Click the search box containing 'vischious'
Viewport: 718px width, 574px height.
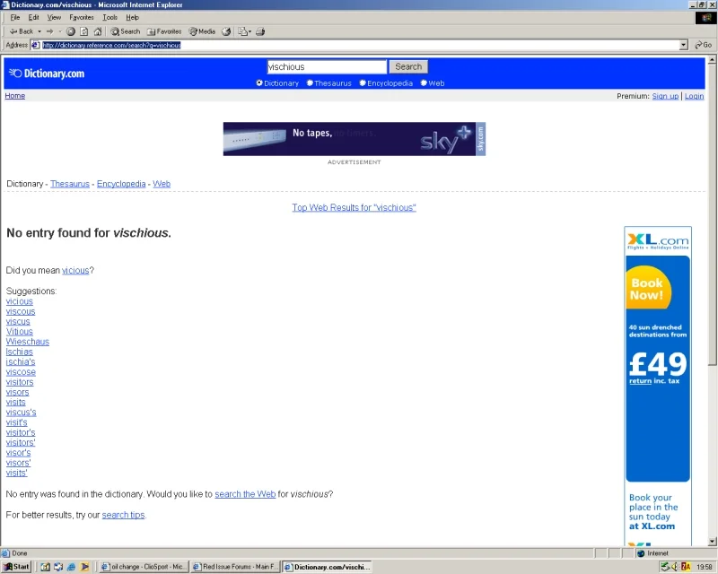[x=327, y=67]
